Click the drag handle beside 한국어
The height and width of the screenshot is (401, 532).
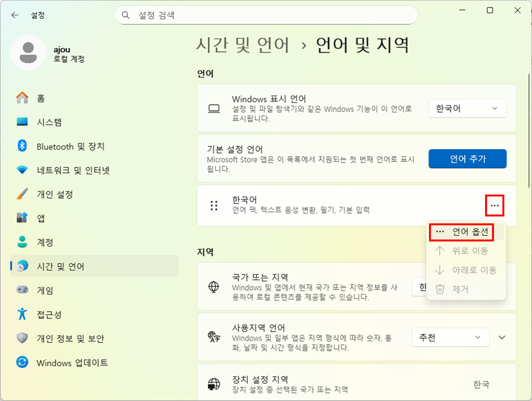click(x=214, y=206)
